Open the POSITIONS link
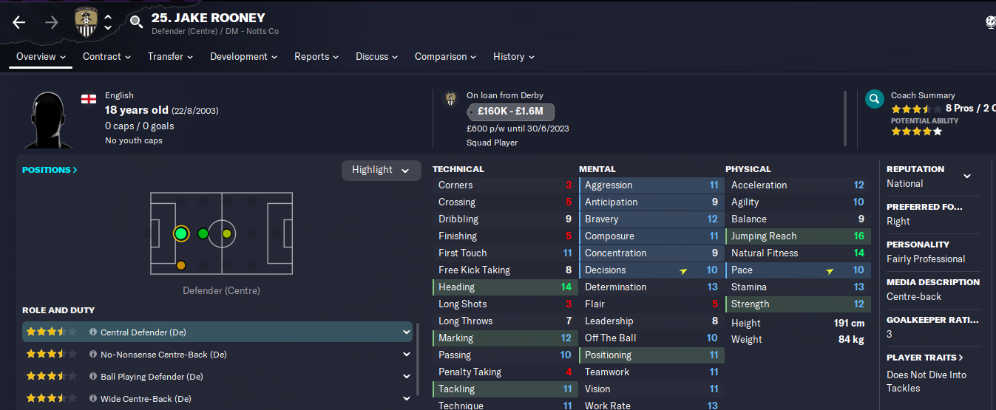Screen dimensions: 996x410 tap(50, 170)
